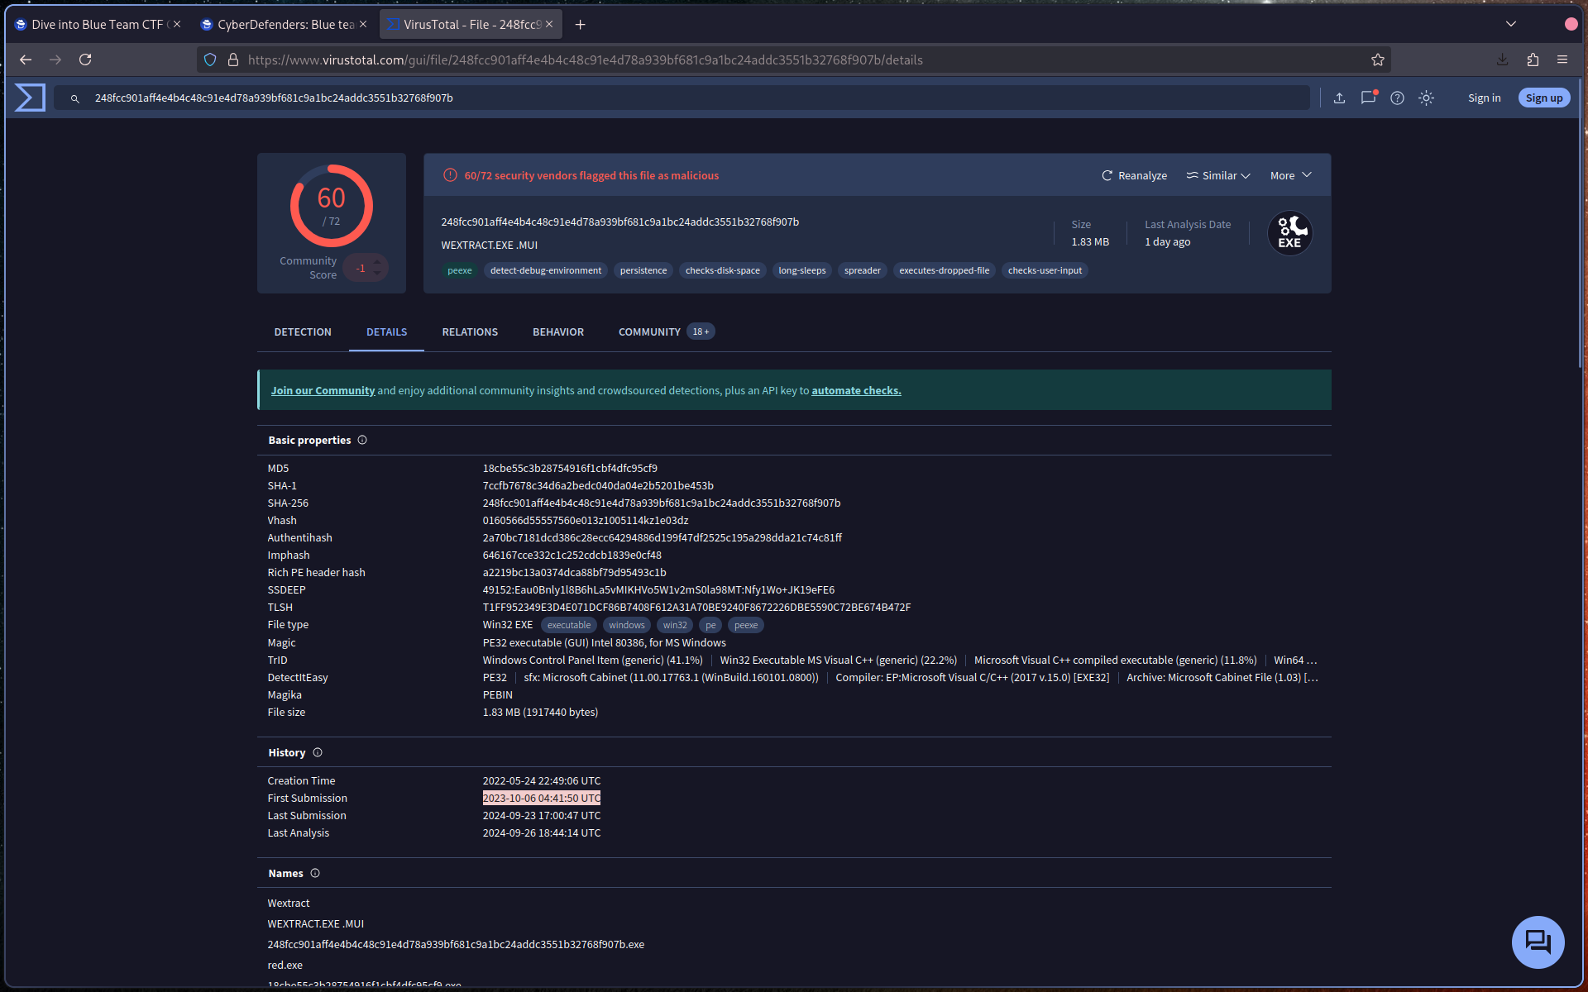Click the EXE file type icon
This screenshot has height=992, width=1588.
click(1289, 233)
